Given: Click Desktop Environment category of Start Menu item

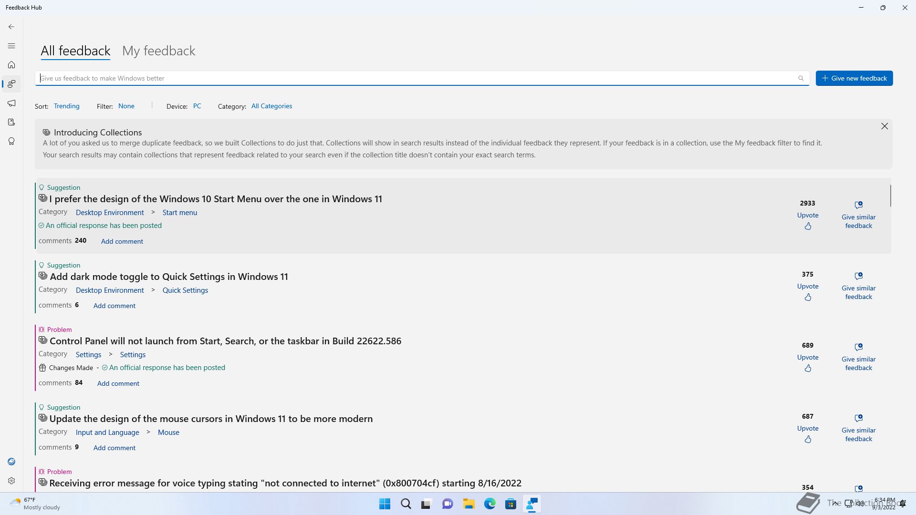Looking at the screenshot, I should coord(110,212).
